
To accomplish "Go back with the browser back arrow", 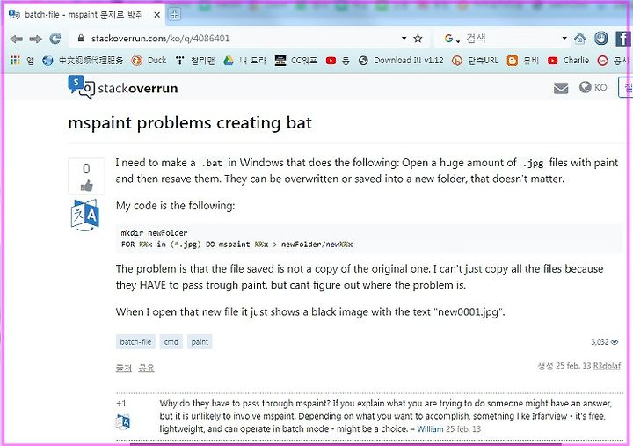I will click(17, 39).
